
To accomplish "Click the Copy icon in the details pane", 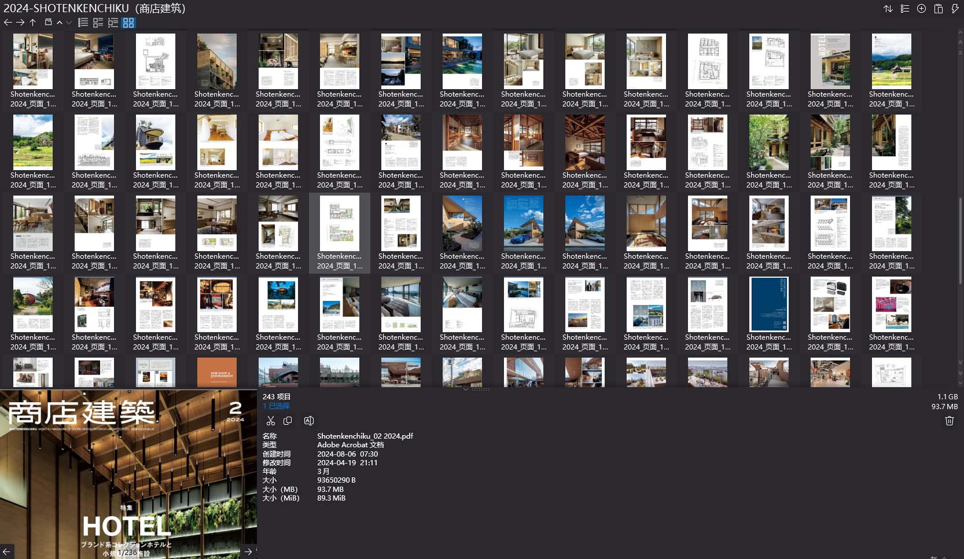I will click(288, 421).
